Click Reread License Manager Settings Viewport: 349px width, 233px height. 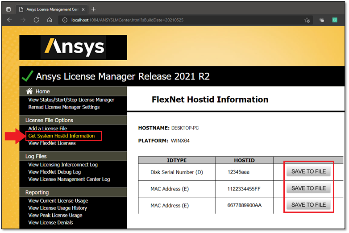(x=64, y=107)
